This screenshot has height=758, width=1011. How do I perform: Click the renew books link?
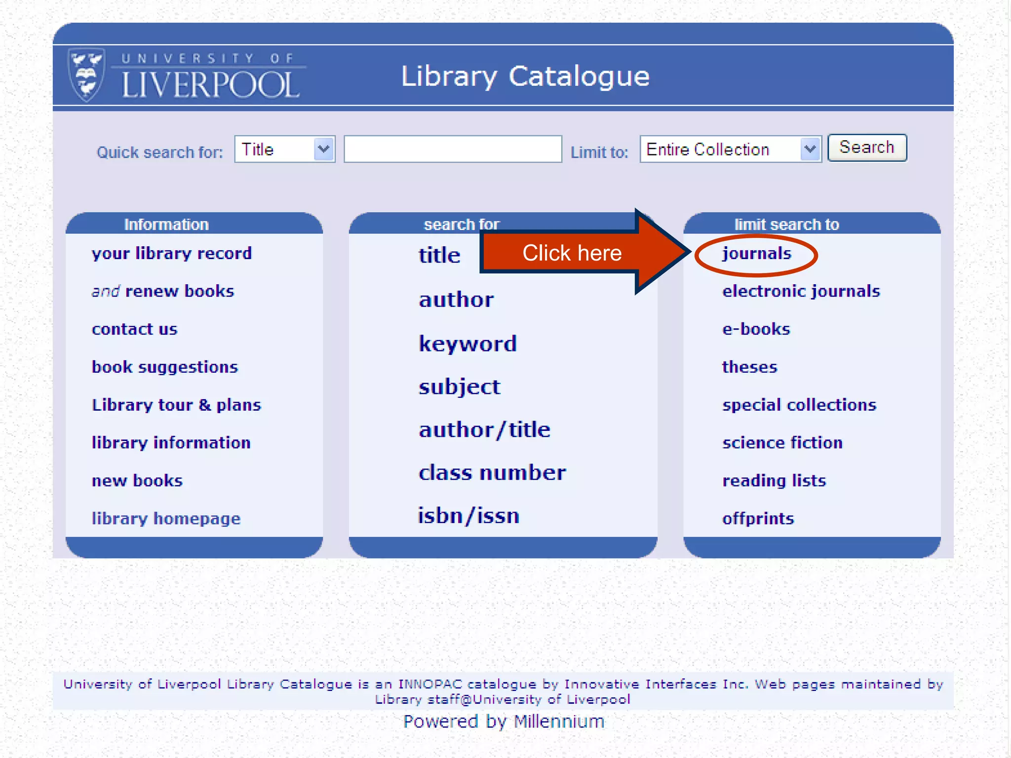tap(179, 291)
